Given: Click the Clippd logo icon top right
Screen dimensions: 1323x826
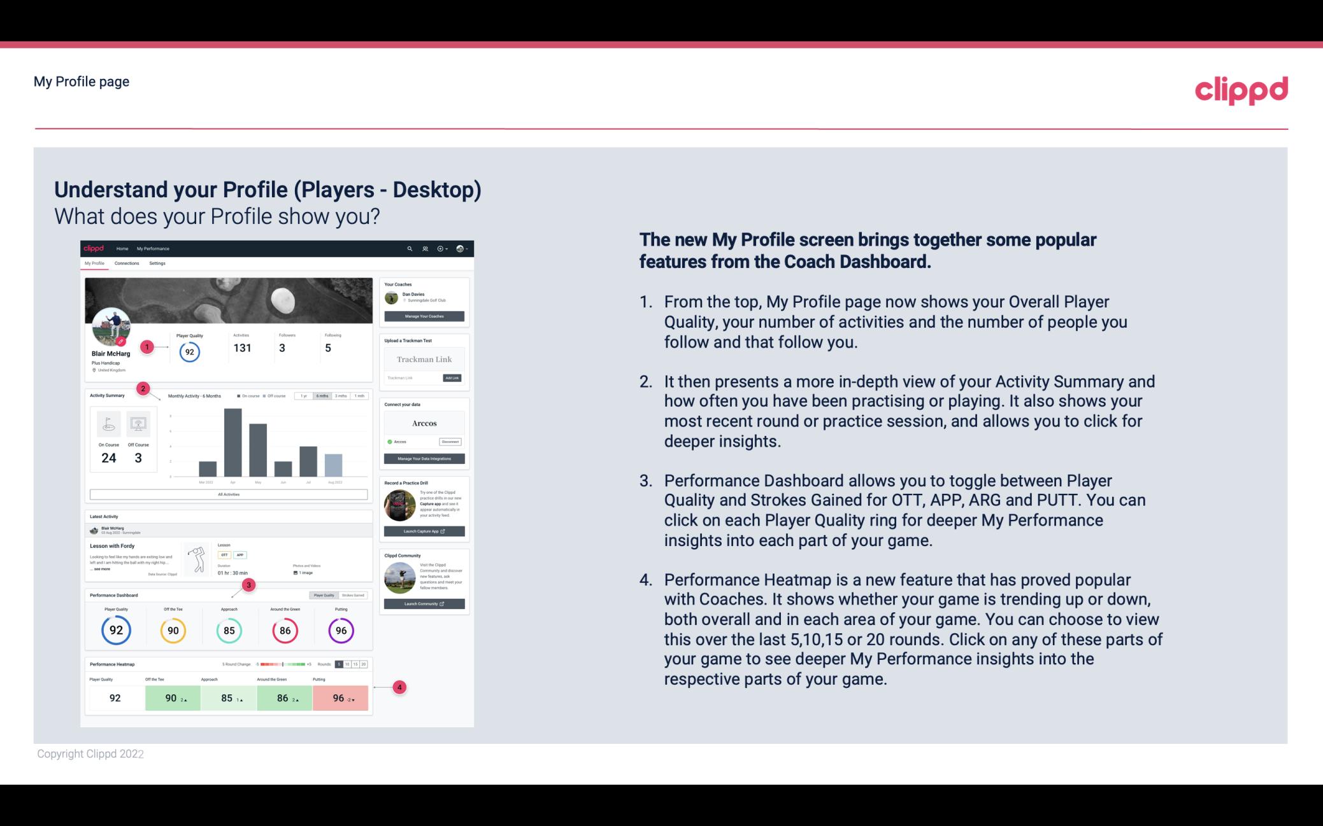Looking at the screenshot, I should (x=1240, y=88).
